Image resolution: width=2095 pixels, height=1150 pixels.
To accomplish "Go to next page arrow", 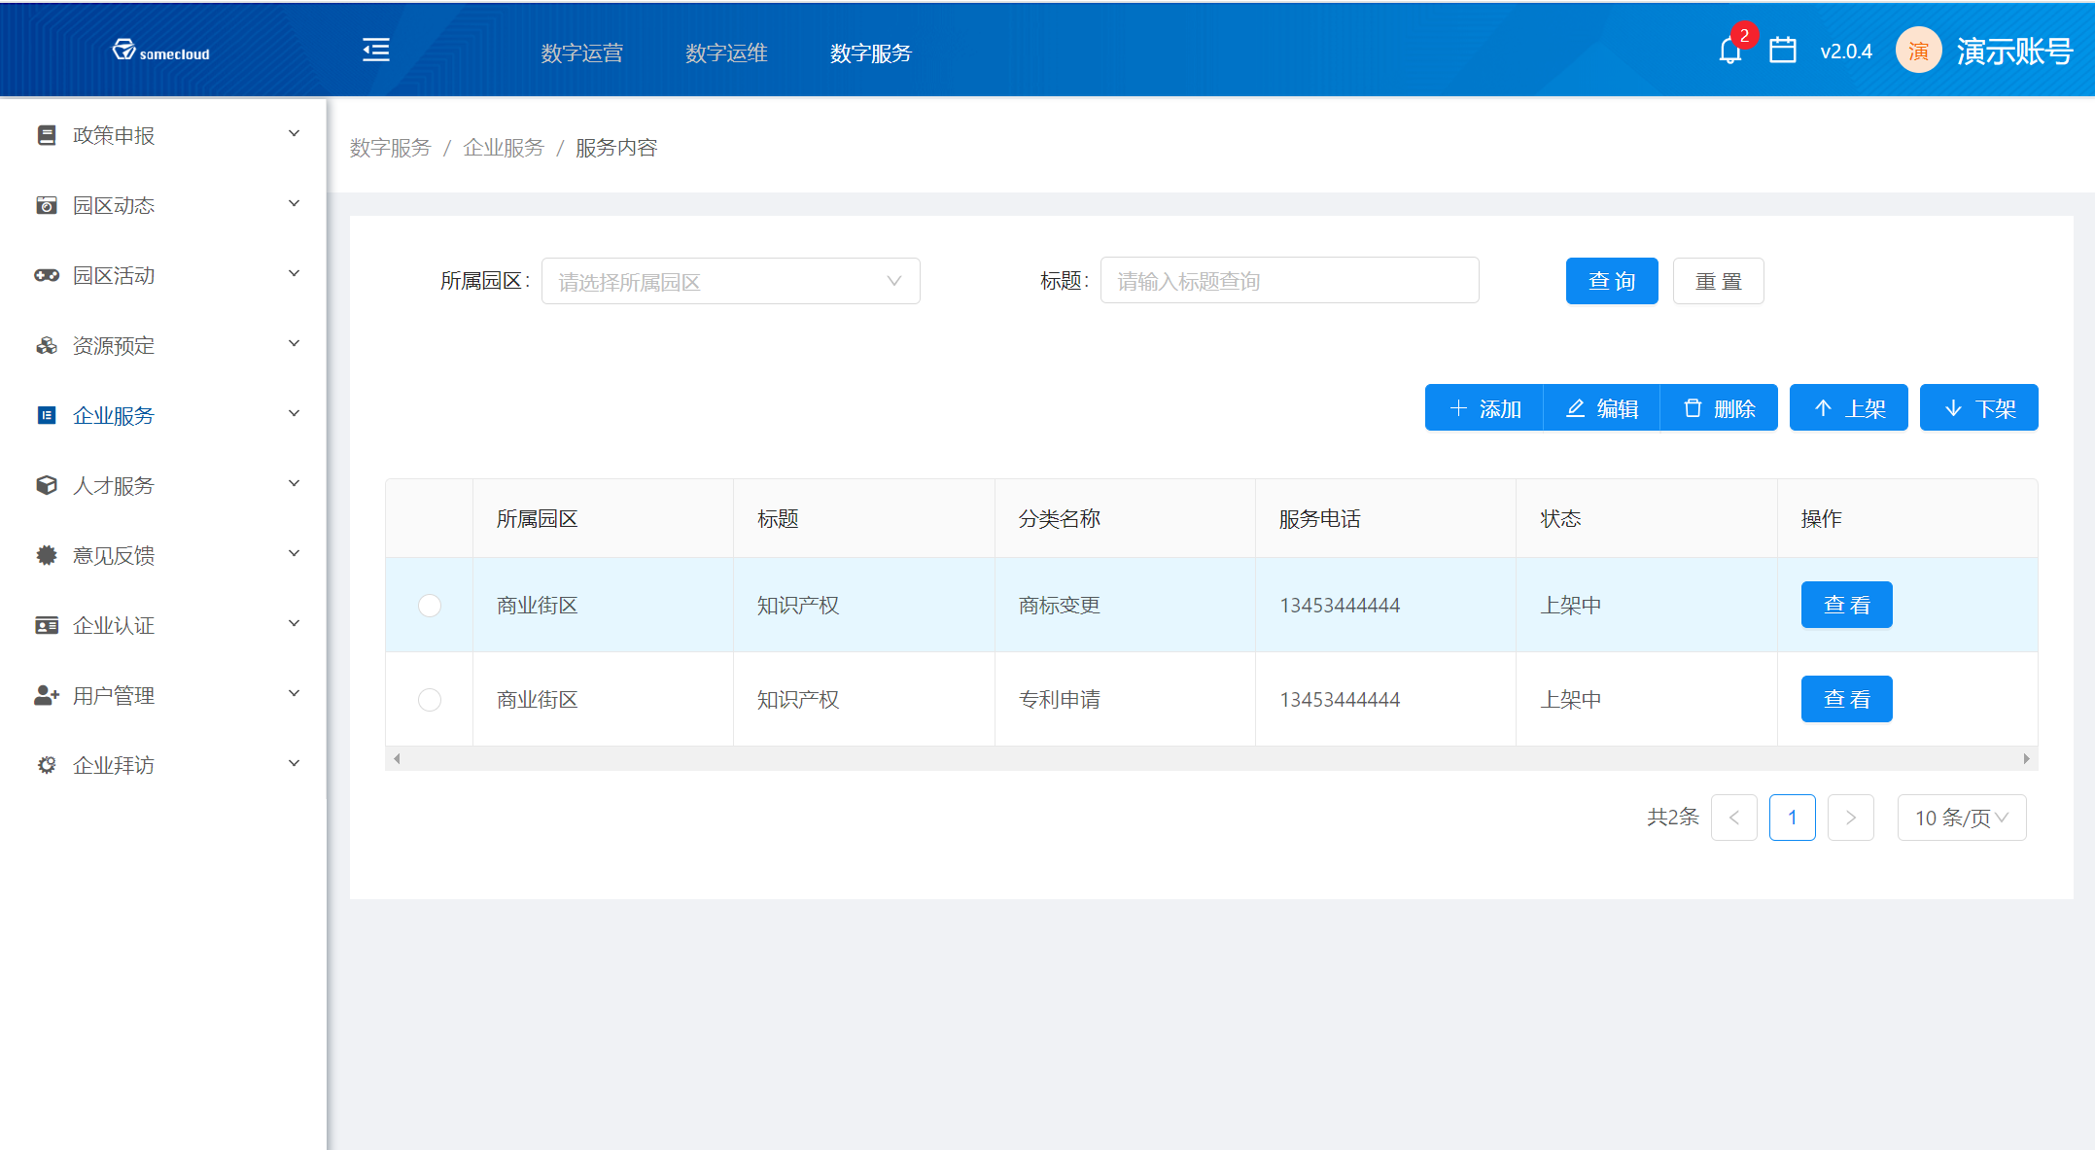I will click(1851, 818).
